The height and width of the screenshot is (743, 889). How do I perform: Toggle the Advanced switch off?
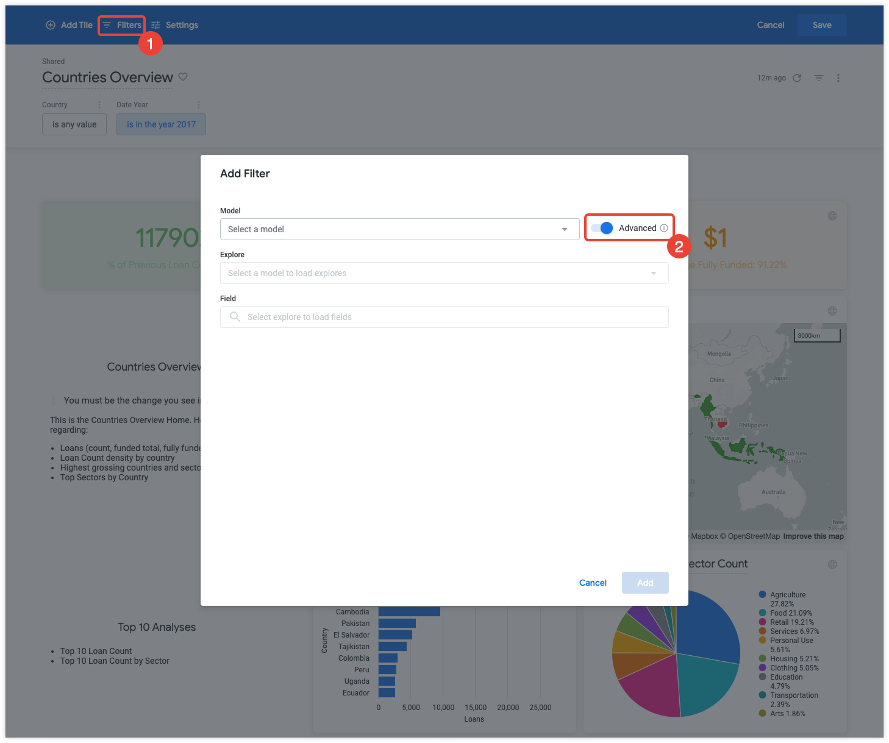pos(602,228)
